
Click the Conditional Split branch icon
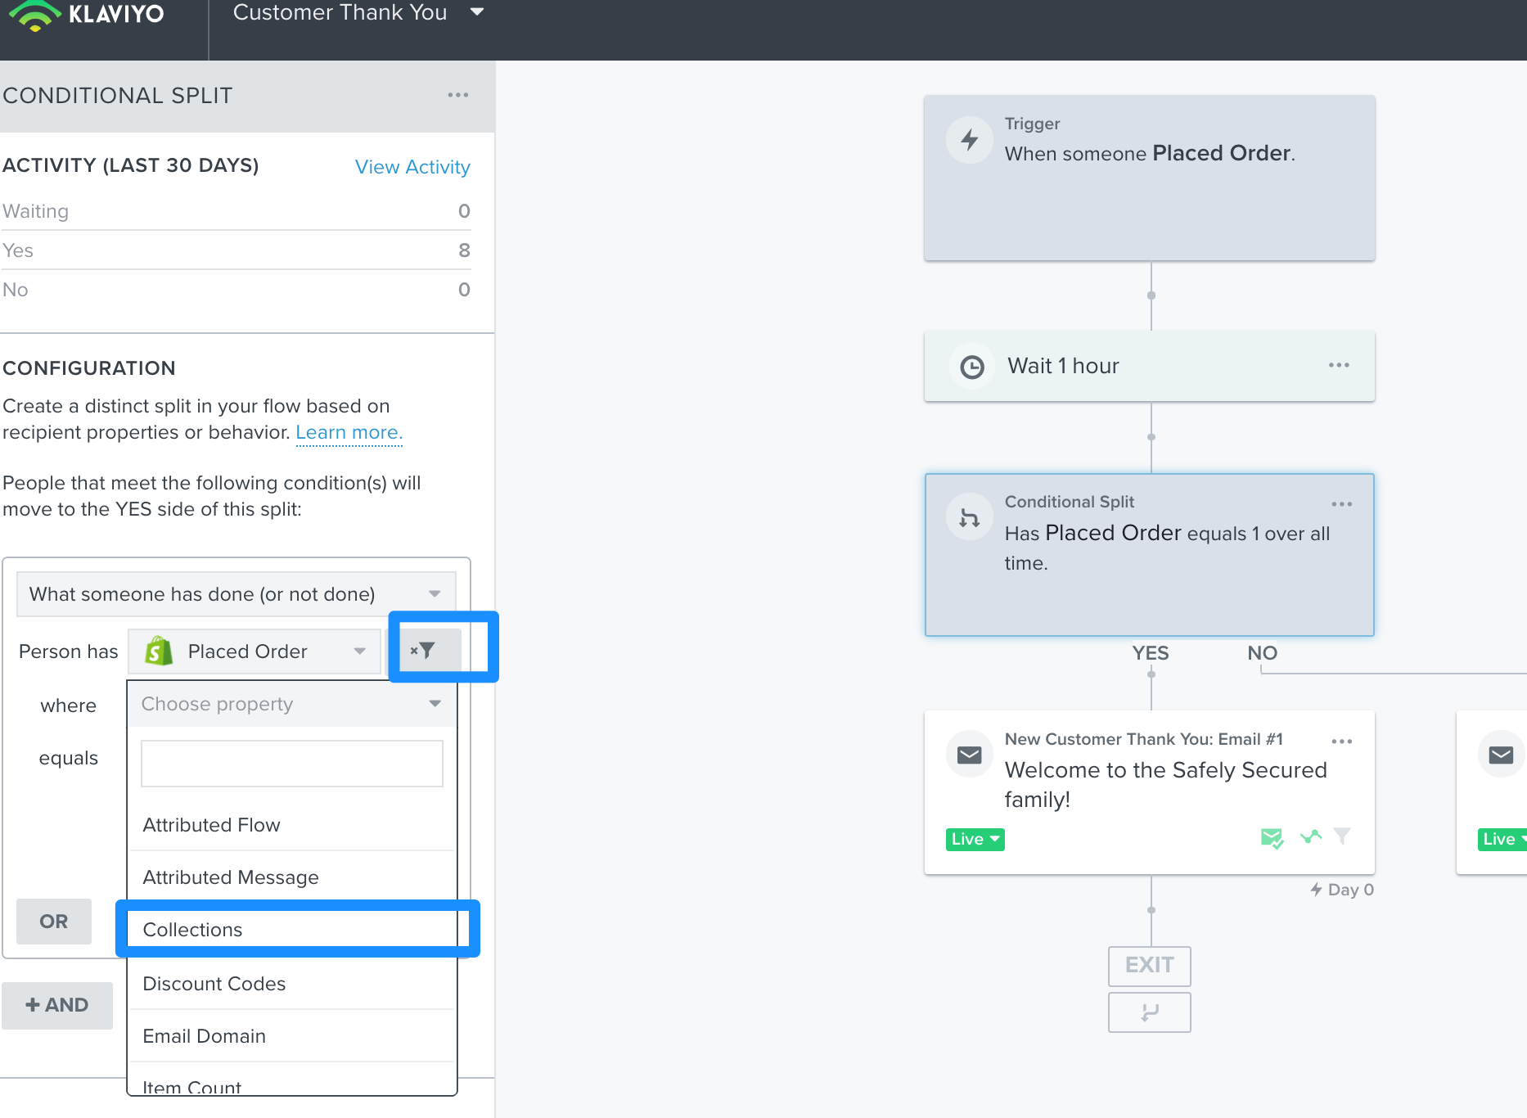point(970,517)
